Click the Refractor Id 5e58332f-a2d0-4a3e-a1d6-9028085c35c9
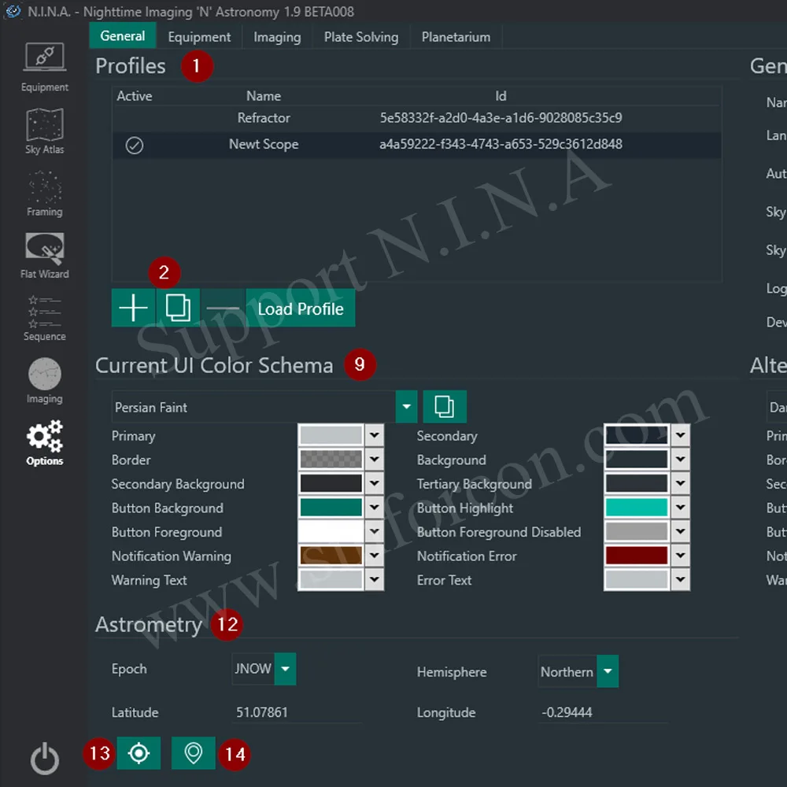The height and width of the screenshot is (787, 787). coord(501,118)
